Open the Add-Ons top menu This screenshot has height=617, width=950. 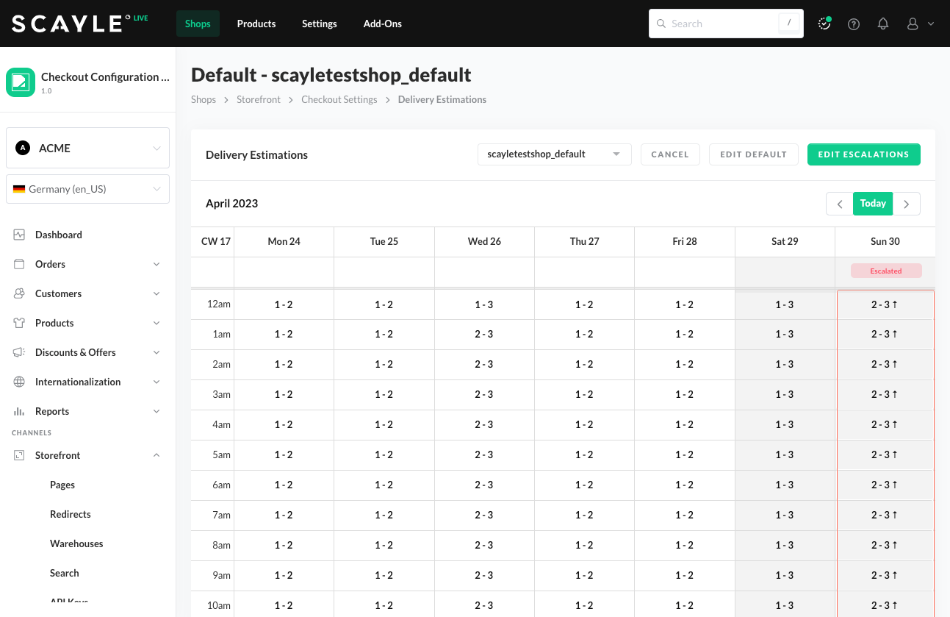tap(382, 24)
